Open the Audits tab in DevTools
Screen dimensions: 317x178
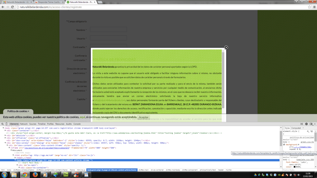(69, 124)
